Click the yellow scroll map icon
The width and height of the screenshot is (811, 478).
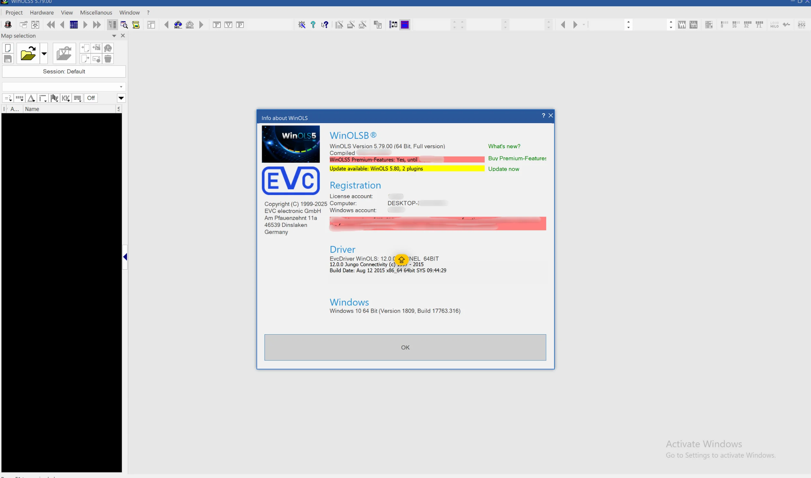pyautogui.click(x=136, y=25)
